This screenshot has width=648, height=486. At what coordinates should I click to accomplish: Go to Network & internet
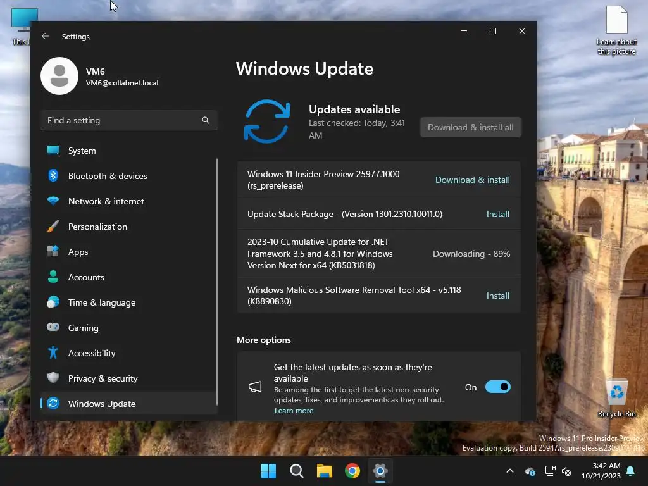[129, 201]
